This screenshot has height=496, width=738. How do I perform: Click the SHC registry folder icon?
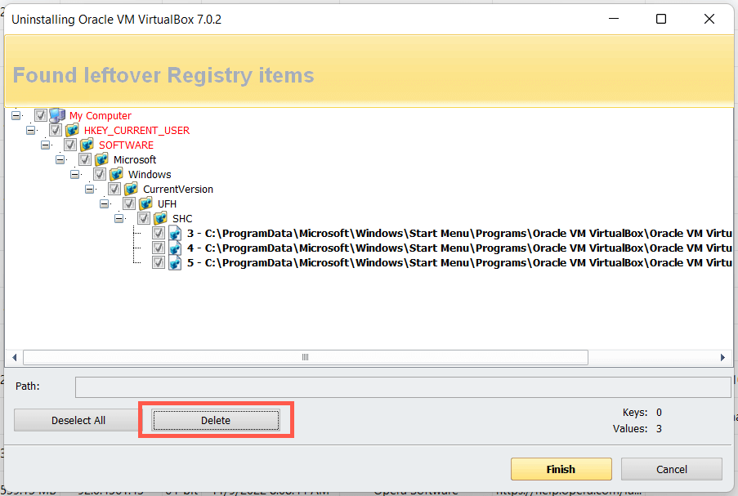pyautogui.click(x=160, y=218)
